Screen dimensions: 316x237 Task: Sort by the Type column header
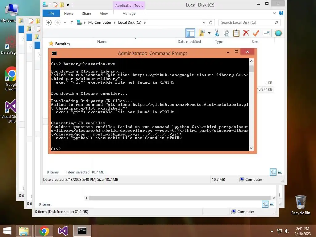click(x=219, y=42)
